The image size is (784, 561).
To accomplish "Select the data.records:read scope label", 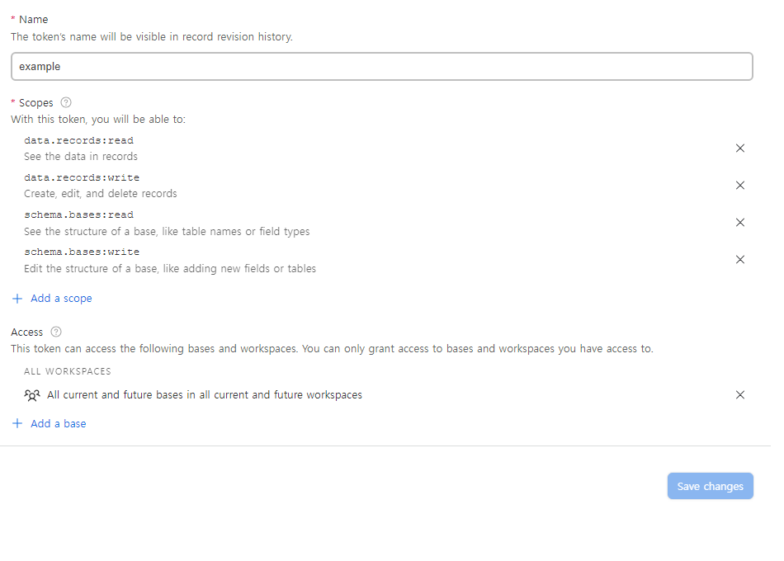I will click(78, 141).
